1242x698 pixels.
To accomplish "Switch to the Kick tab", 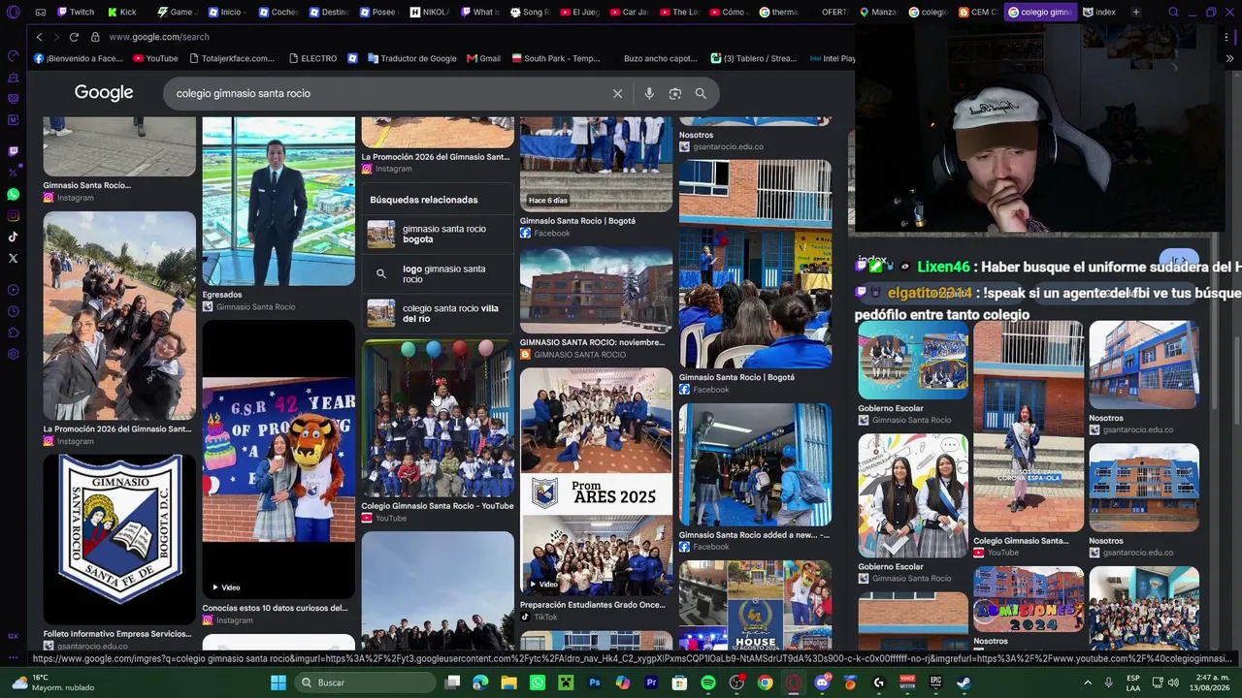I will (x=123, y=13).
